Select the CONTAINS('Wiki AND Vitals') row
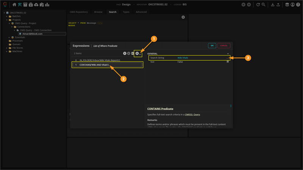The image size is (303, 170). [x=108, y=65]
